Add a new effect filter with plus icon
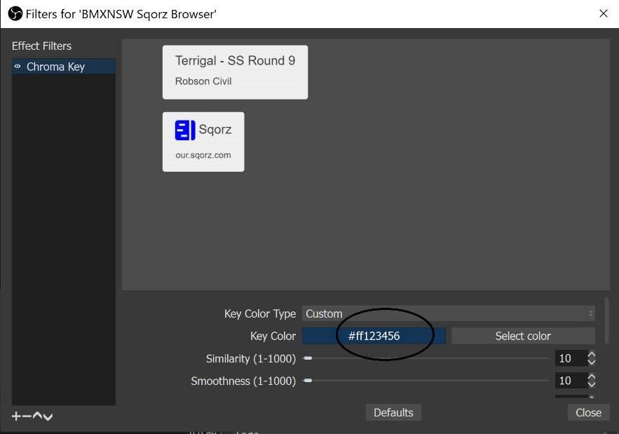Screen dimensions: 619x434 [16, 416]
